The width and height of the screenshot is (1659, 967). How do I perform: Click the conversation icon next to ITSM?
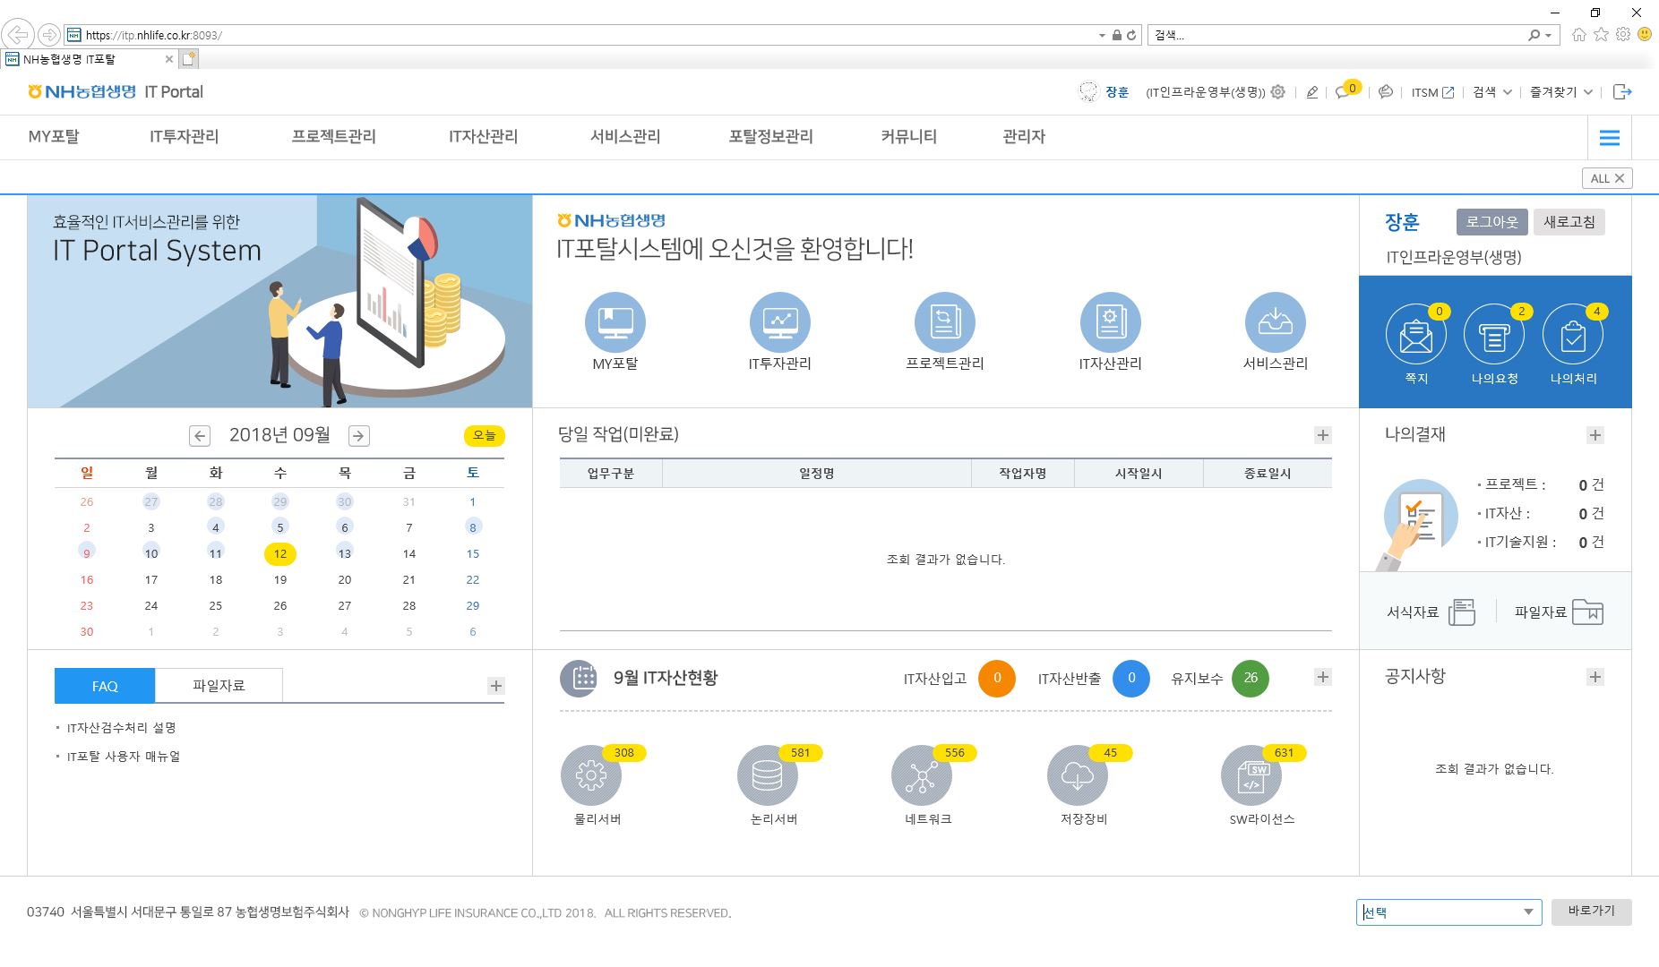[1386, 91]
